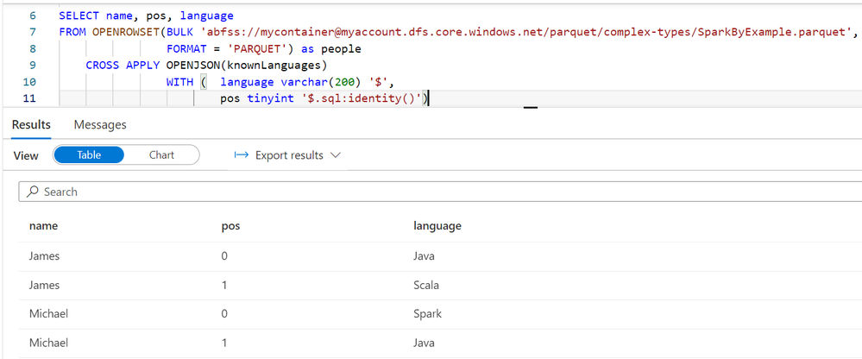This screenshot has width=862, height=359.
Task: Click line number 9 in editor gutter
Action: [33, 65]
